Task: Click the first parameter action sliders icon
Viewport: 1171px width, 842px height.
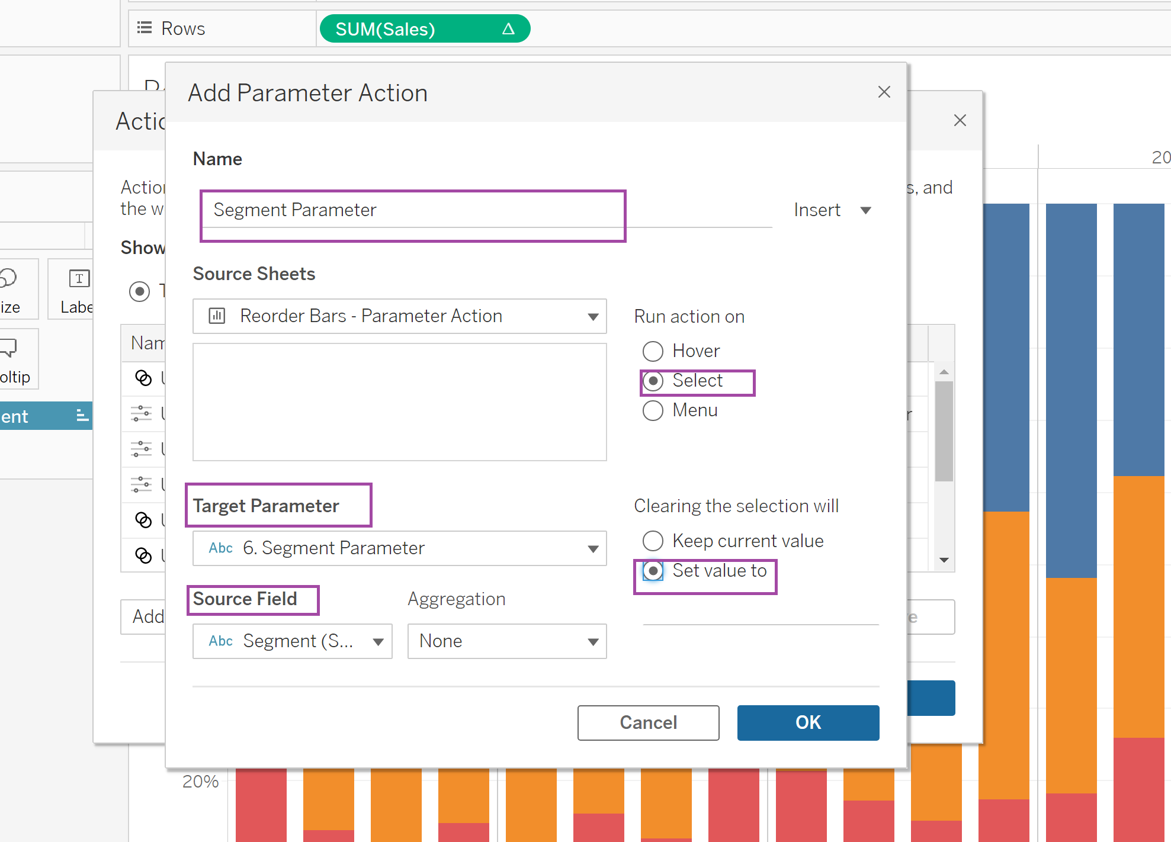Action: coord(142,413)
